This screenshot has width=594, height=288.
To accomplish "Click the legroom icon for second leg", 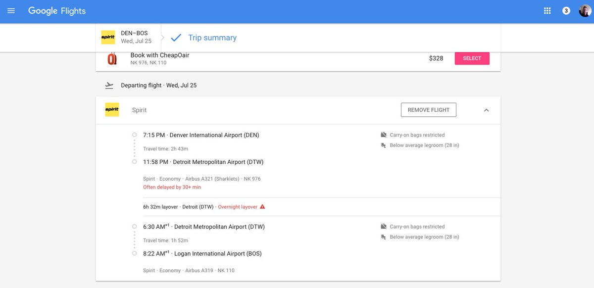I will click(383, 237).
